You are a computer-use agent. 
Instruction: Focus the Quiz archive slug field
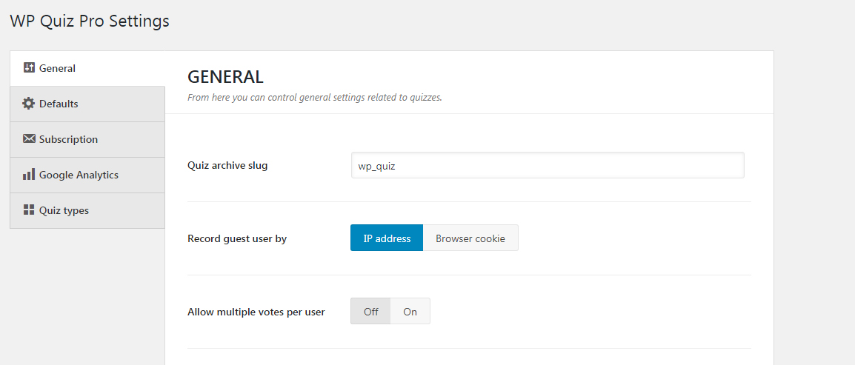click(x=548, y=165)
